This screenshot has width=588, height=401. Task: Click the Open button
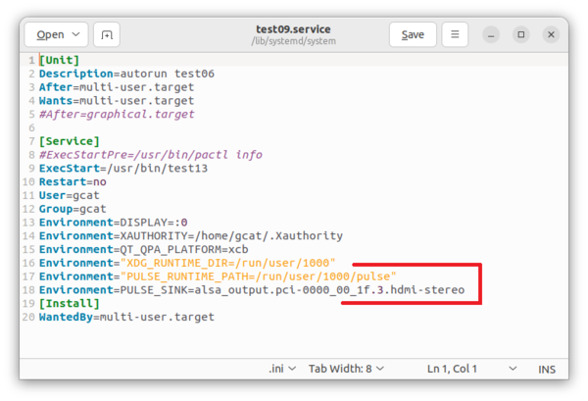[51, 34]
